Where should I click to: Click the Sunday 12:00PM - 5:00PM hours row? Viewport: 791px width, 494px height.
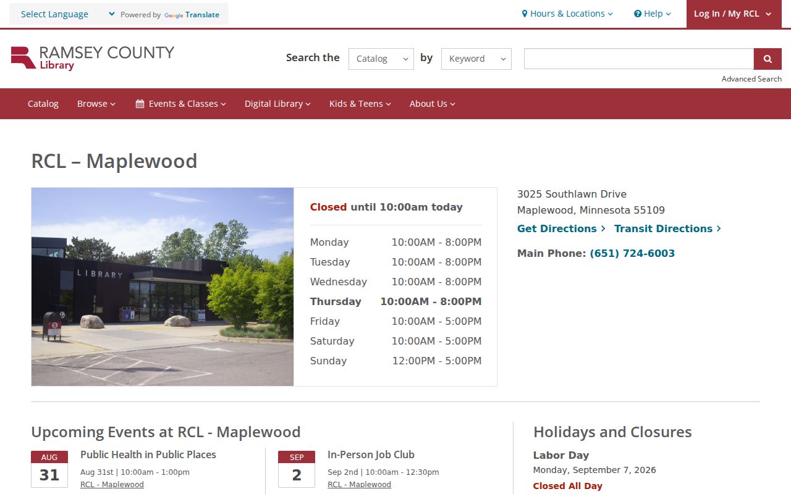point(395,361)
